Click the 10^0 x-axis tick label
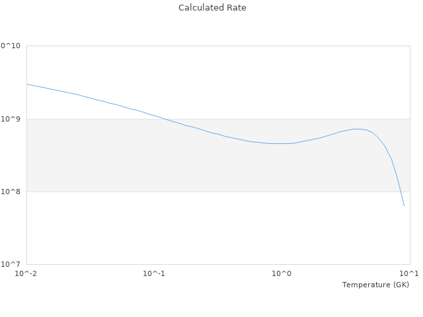 pyautogui.click(x=282, y=273)
